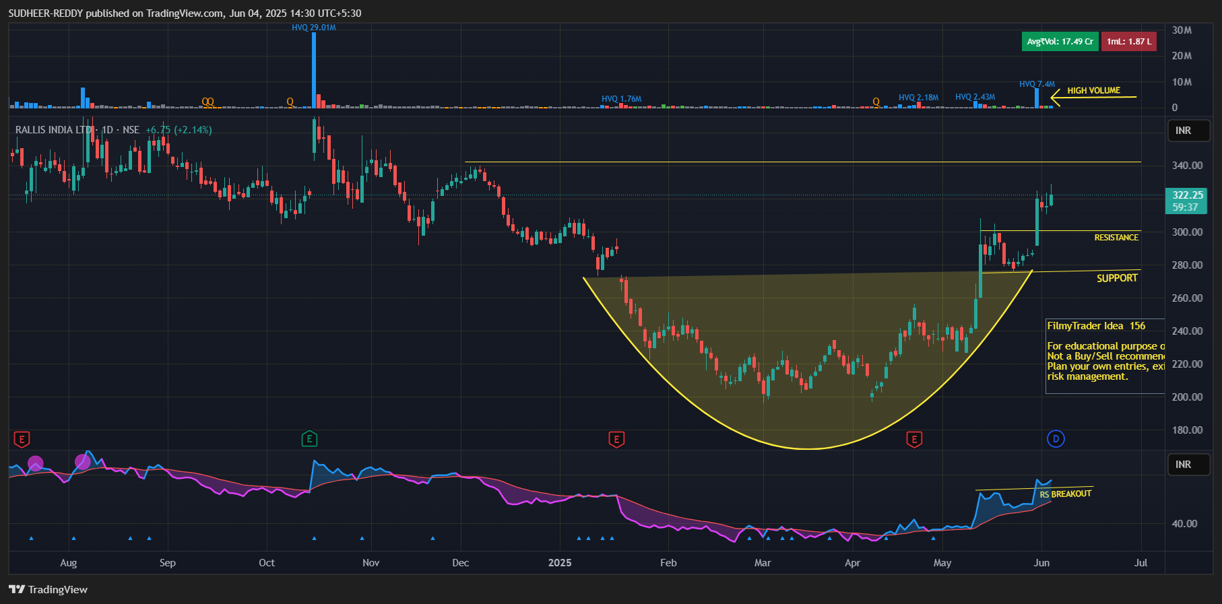Click the Jul label on the time axis
This screenshot has height=604, width=1222.
coord(1140,563)
